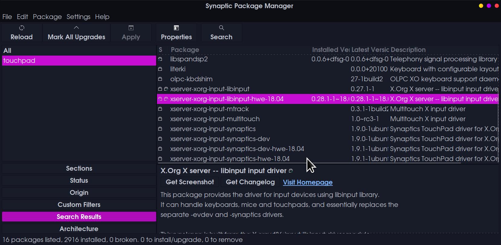
Task: Click version 27-1build2 cell
Action: 367,79
